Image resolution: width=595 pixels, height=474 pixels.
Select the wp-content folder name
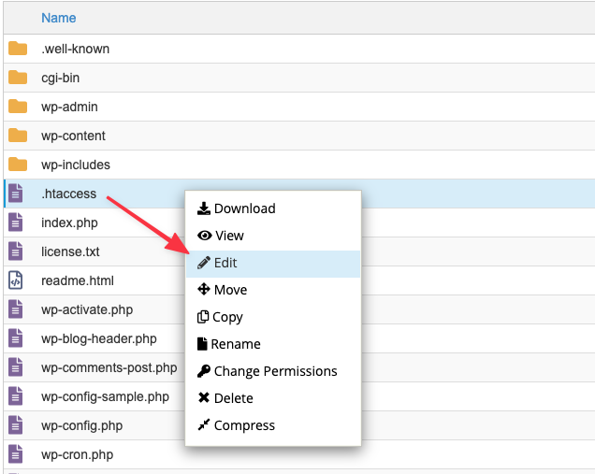[x=73, y=136]
